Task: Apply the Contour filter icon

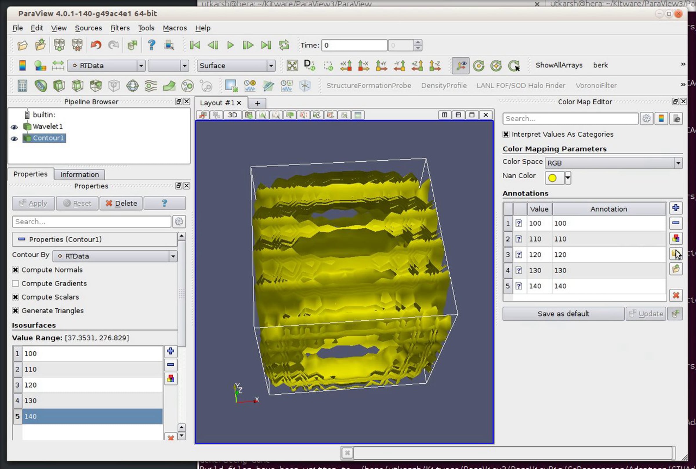Action: [41, 86]
